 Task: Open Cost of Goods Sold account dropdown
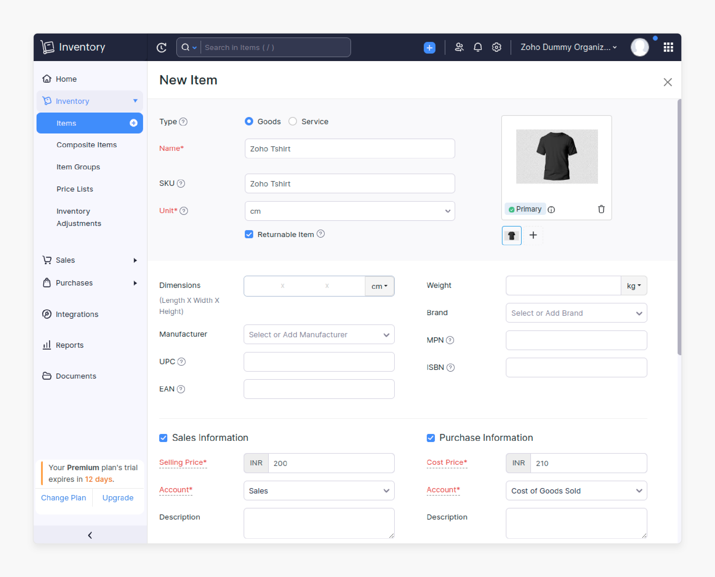[576, 491]
